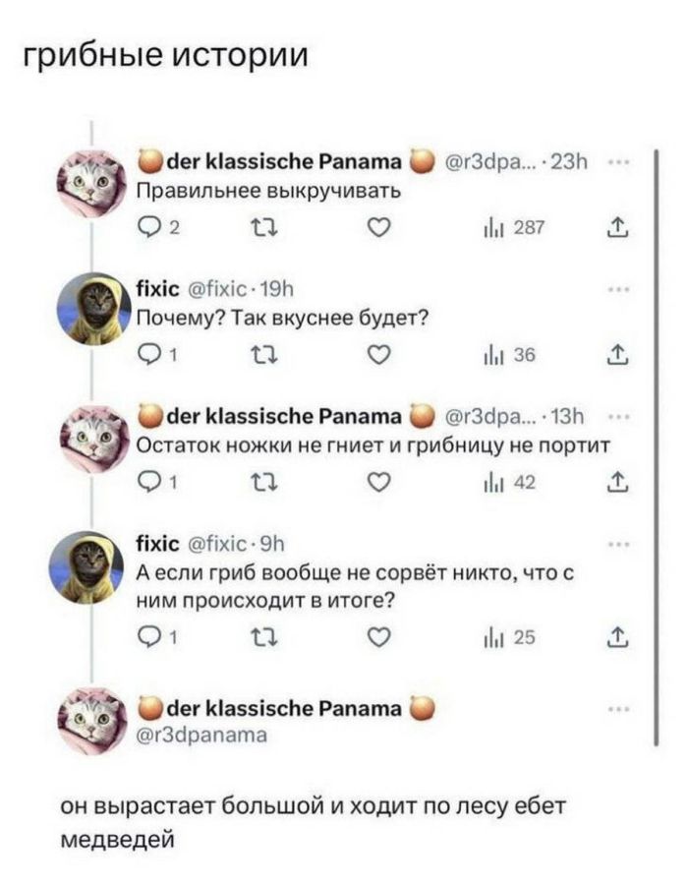688x886 pixels.
Task: Share the 'Правильнее выкручивать' tweet
Action: [x=619, y=229]
